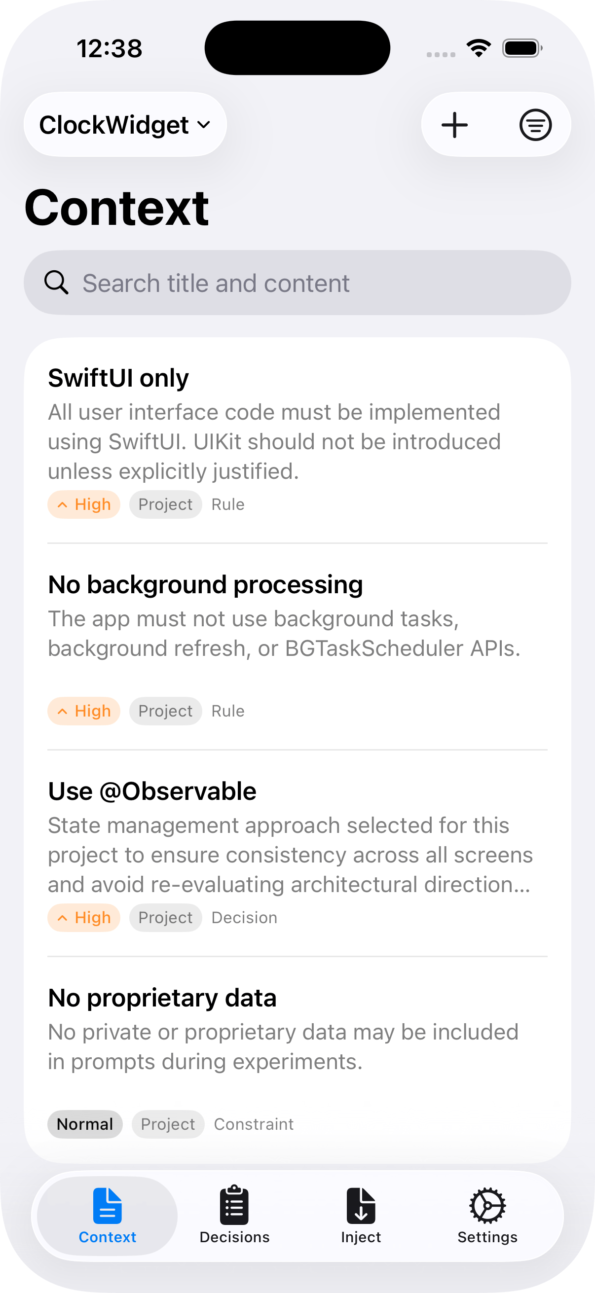
Task: Select the Context document tab icon
Action: [108, 1206]
